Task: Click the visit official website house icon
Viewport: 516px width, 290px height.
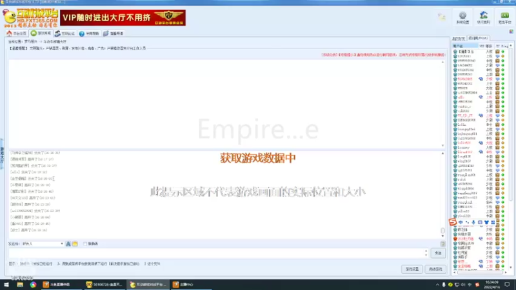Action: point(483,17)
